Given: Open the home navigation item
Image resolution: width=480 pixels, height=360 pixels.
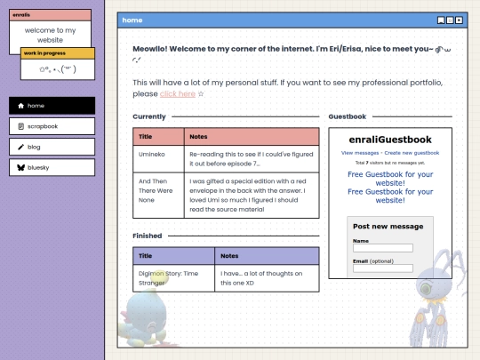Looking at the screenshot, I should pos(52,106).
